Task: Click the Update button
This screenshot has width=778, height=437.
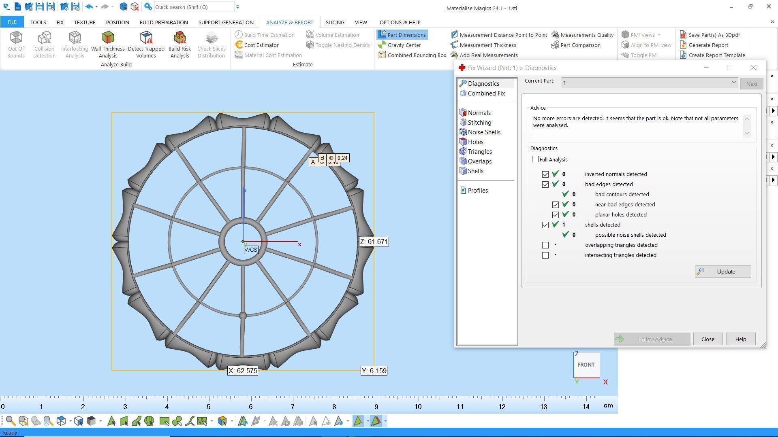Action: 723,272
